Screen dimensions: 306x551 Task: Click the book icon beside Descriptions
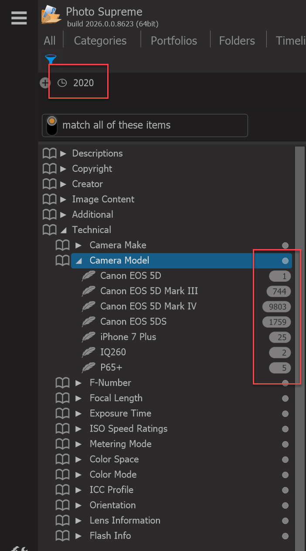click(x=50, y=153)
